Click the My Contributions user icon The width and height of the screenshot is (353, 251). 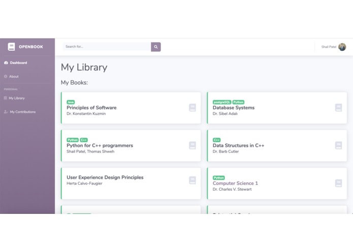tap(6, 112)
